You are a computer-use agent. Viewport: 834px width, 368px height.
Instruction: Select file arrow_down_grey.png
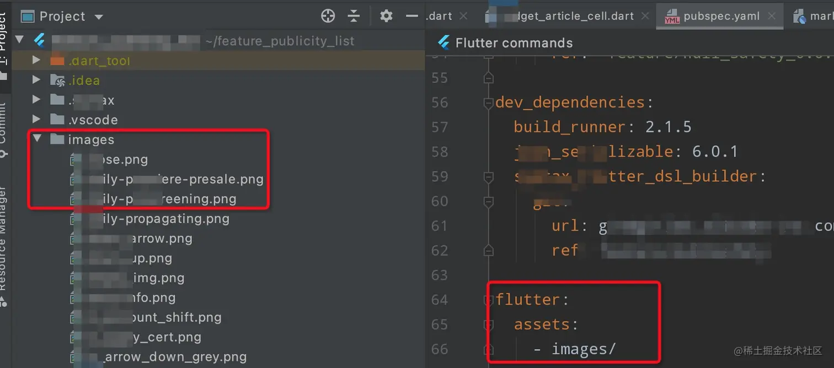(158, 358)
